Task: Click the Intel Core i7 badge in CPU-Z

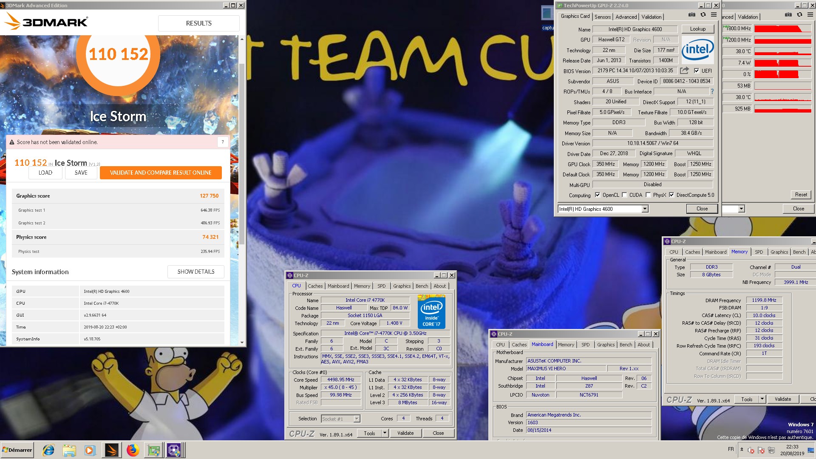Action: 431,312
